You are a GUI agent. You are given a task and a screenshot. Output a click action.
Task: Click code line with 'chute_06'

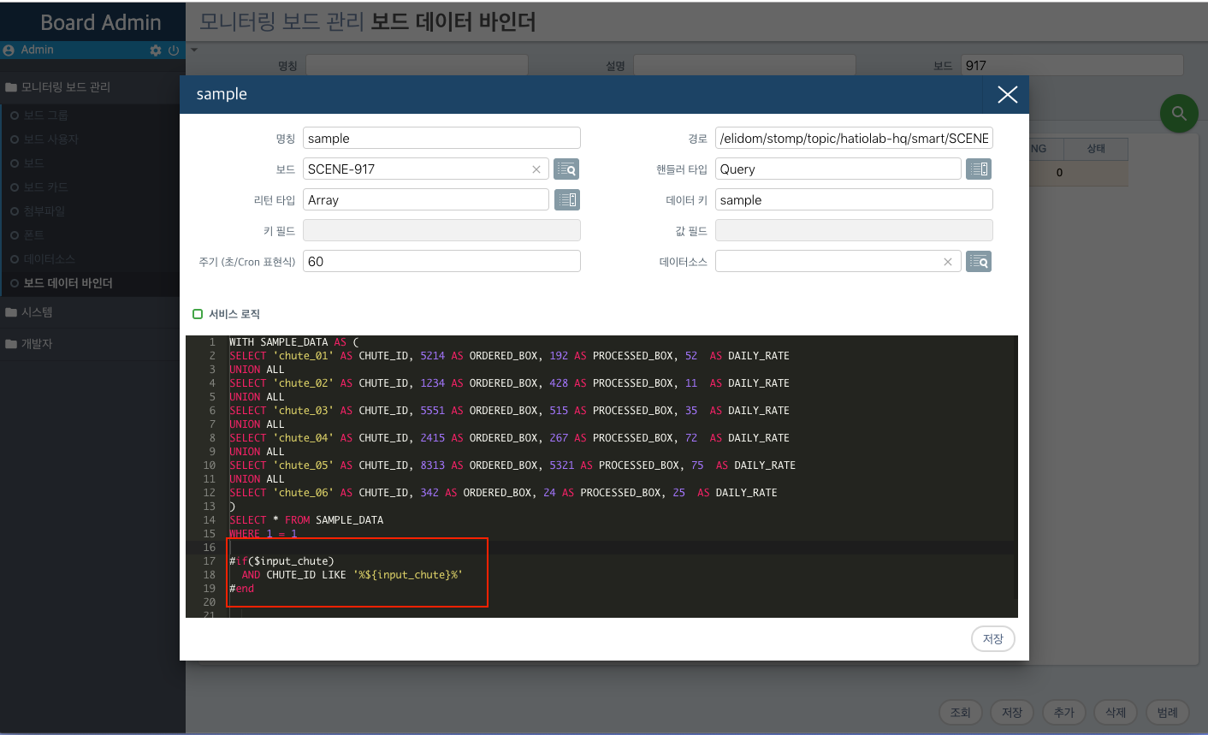click(503, 493)
